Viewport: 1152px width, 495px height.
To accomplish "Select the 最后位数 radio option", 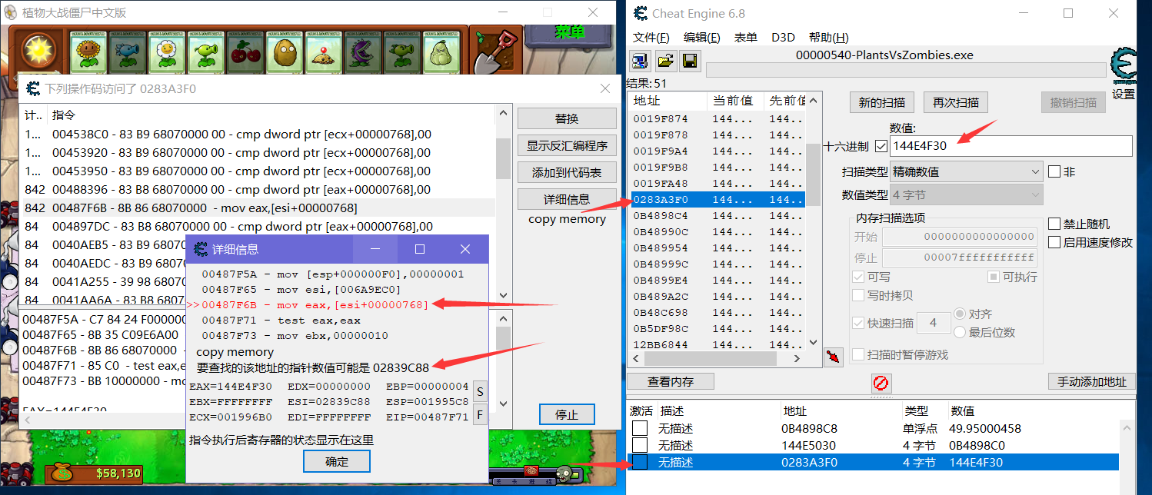I will (960, 332).
